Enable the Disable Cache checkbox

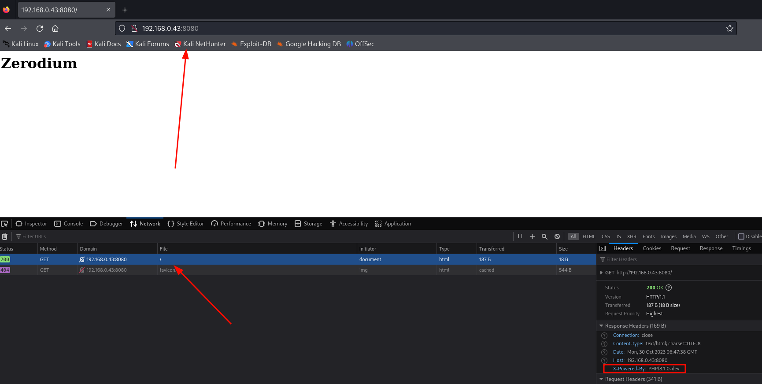[x=741, y=236]
